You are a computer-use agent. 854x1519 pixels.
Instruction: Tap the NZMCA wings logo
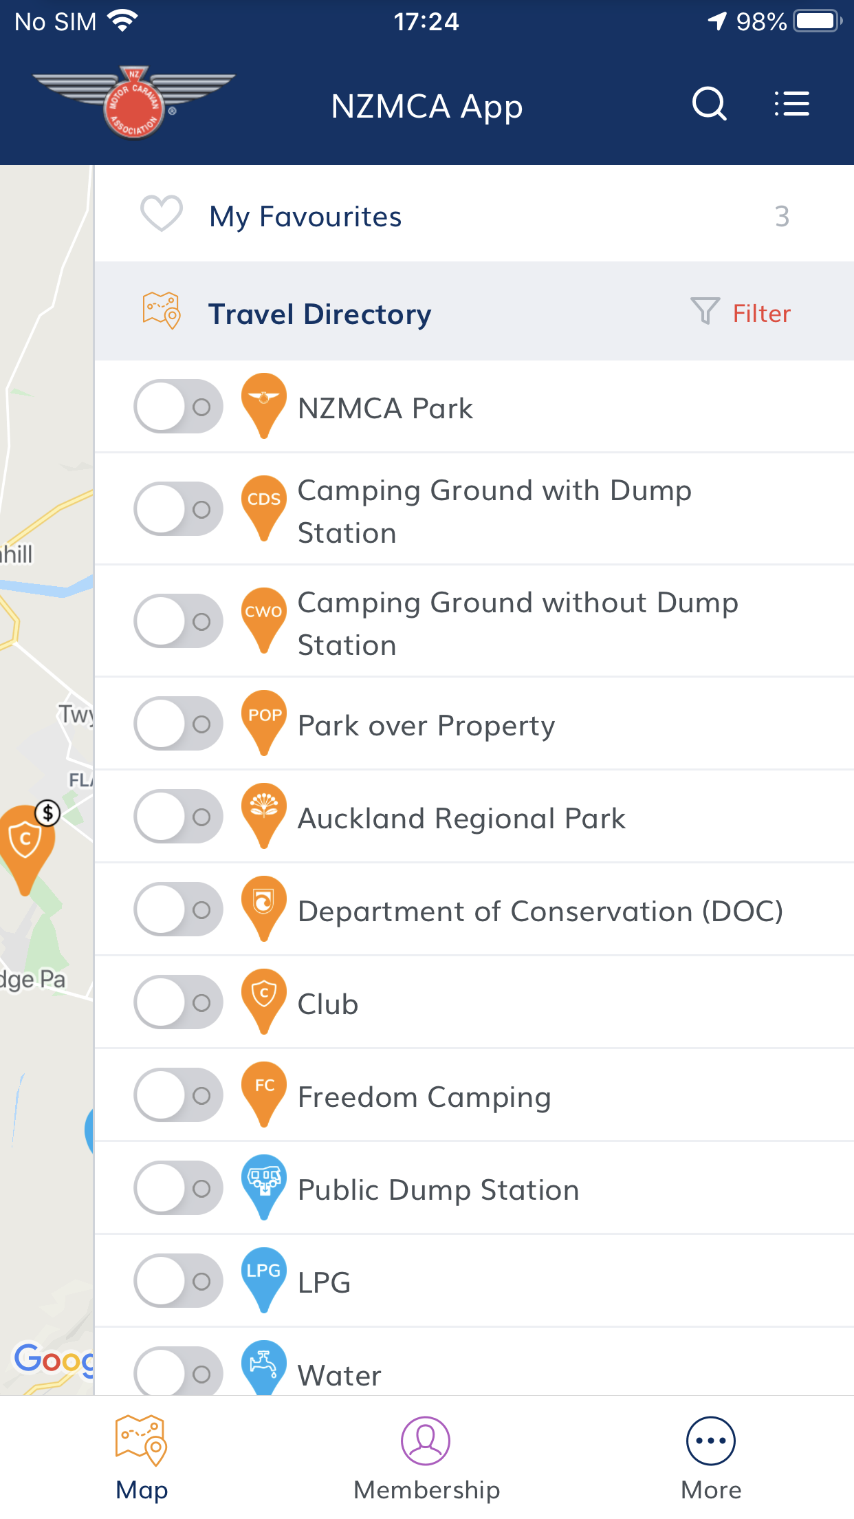click(134, 103)
